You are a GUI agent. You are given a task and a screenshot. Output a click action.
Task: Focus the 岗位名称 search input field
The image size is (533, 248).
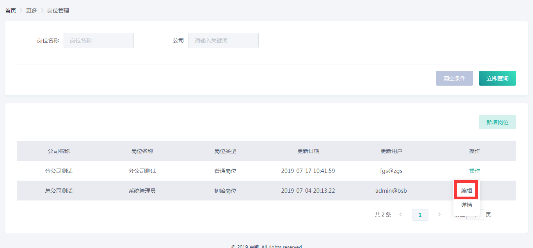click(99, 40)
